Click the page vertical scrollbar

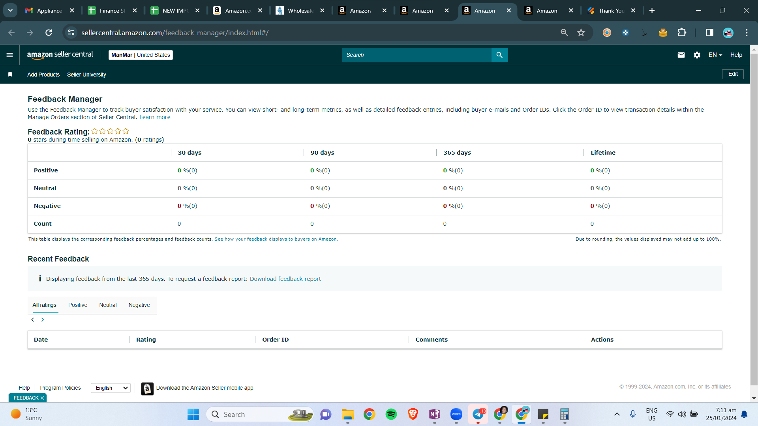(x=754, y=219)
